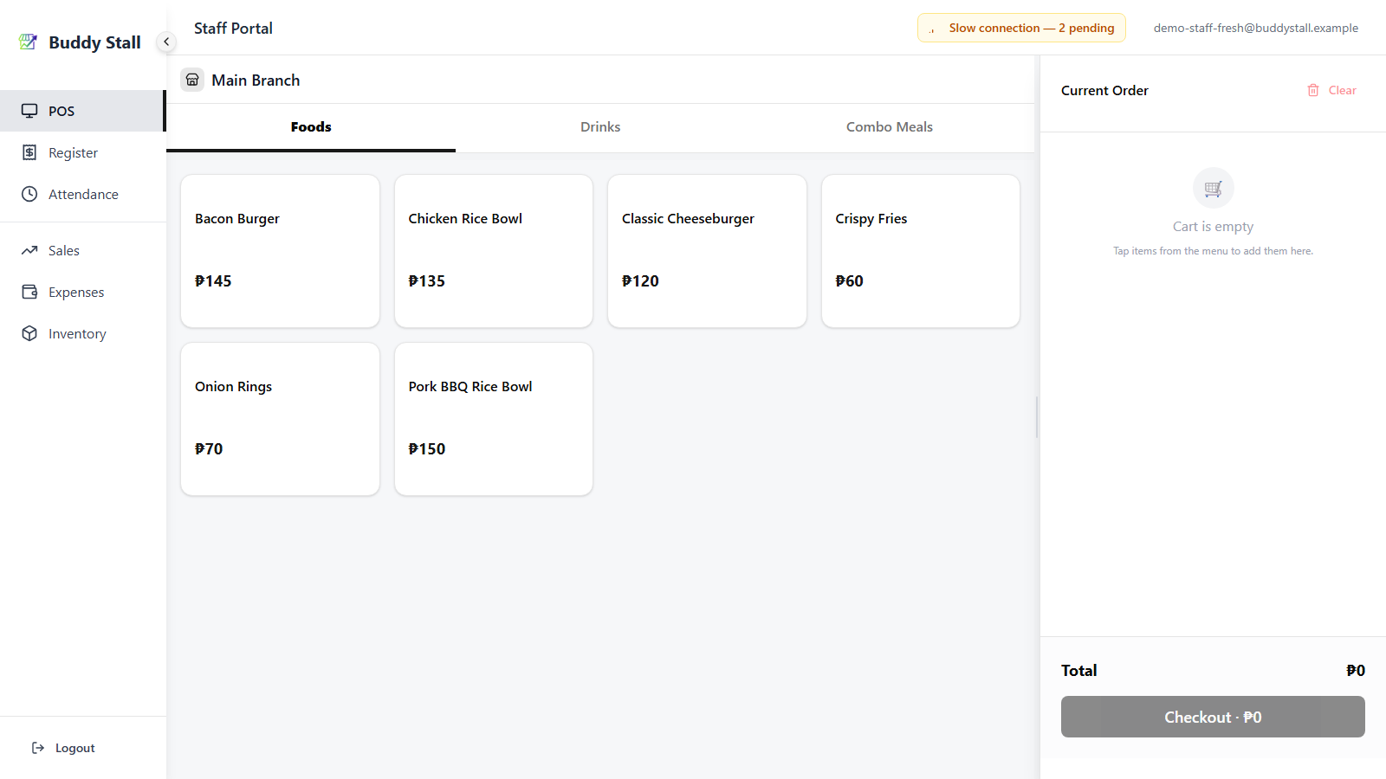Image resolution: width=1386 pixels, height=779 pixels.
Task: Open the Inventory box icon
Action: pos(29,333)
